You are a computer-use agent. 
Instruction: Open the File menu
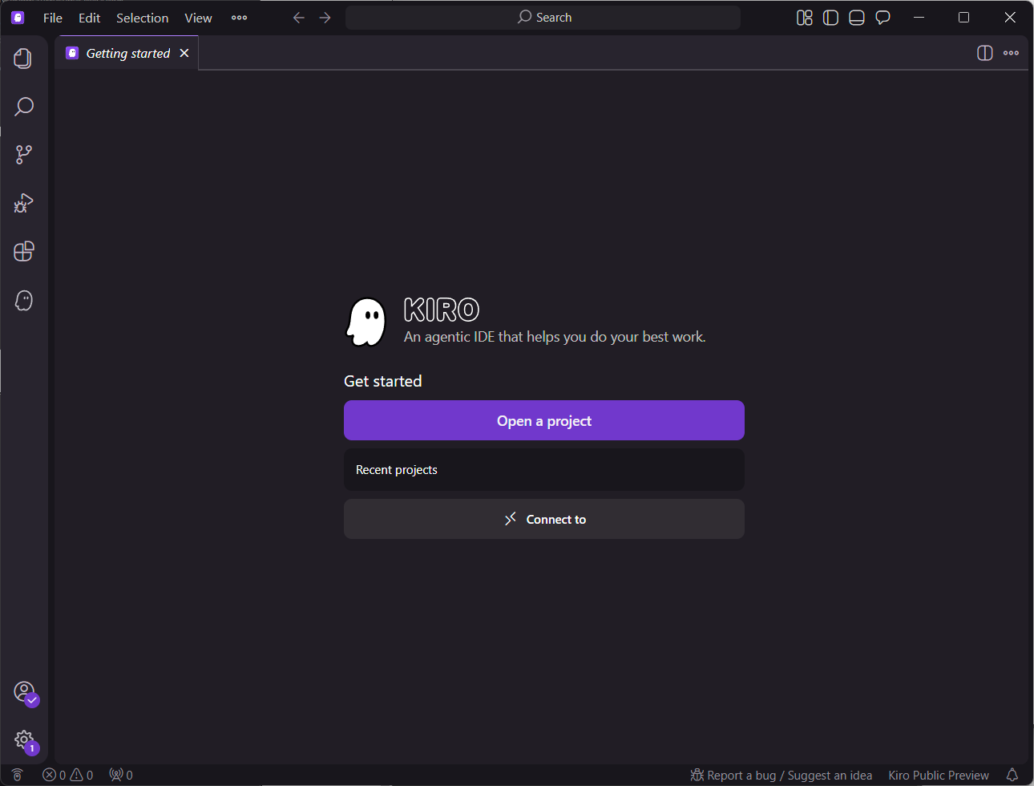click(x=53, y=18)
